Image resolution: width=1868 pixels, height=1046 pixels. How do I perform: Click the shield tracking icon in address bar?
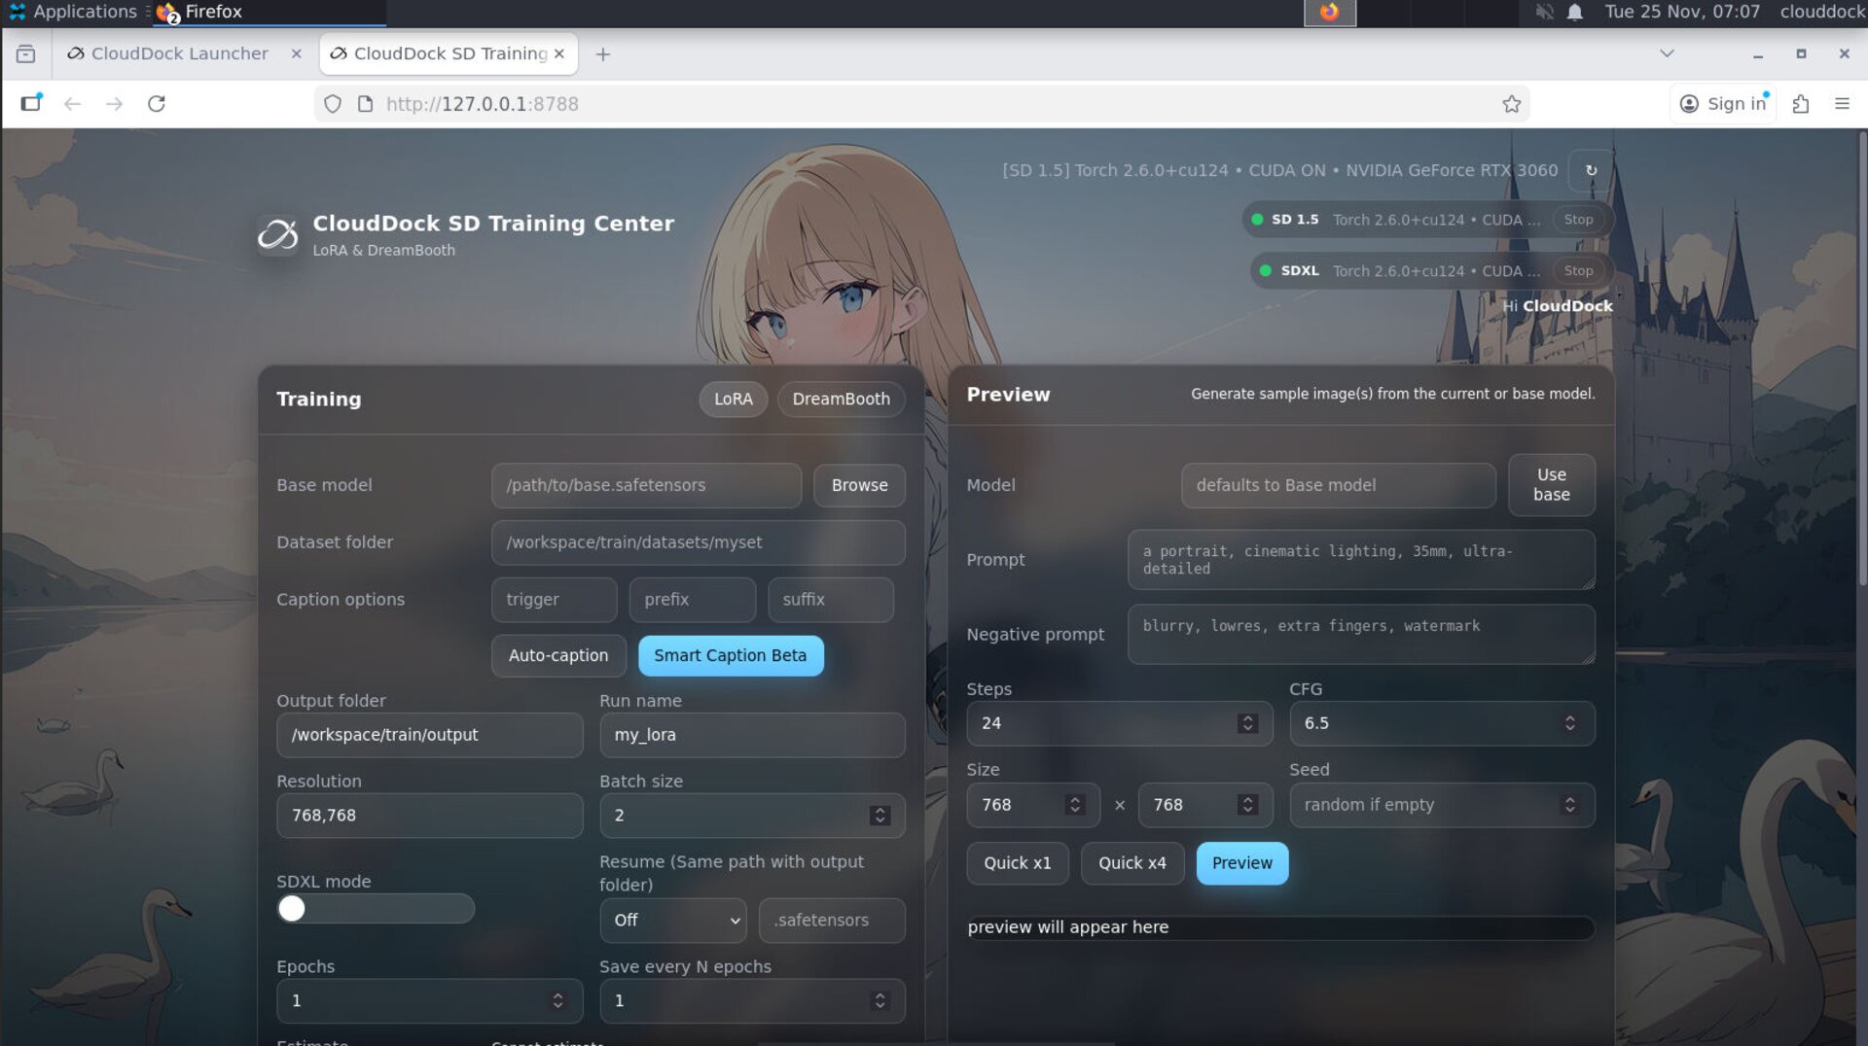click(333, 104)
